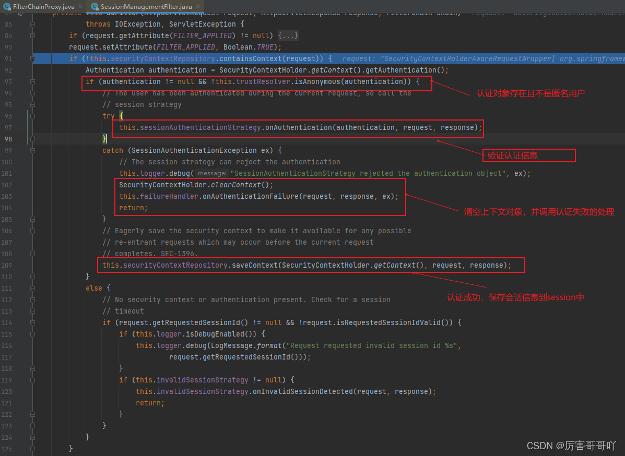Click the fold arrow beside line 114
Viewport: 625px width, 456px height.
(32, 322)
